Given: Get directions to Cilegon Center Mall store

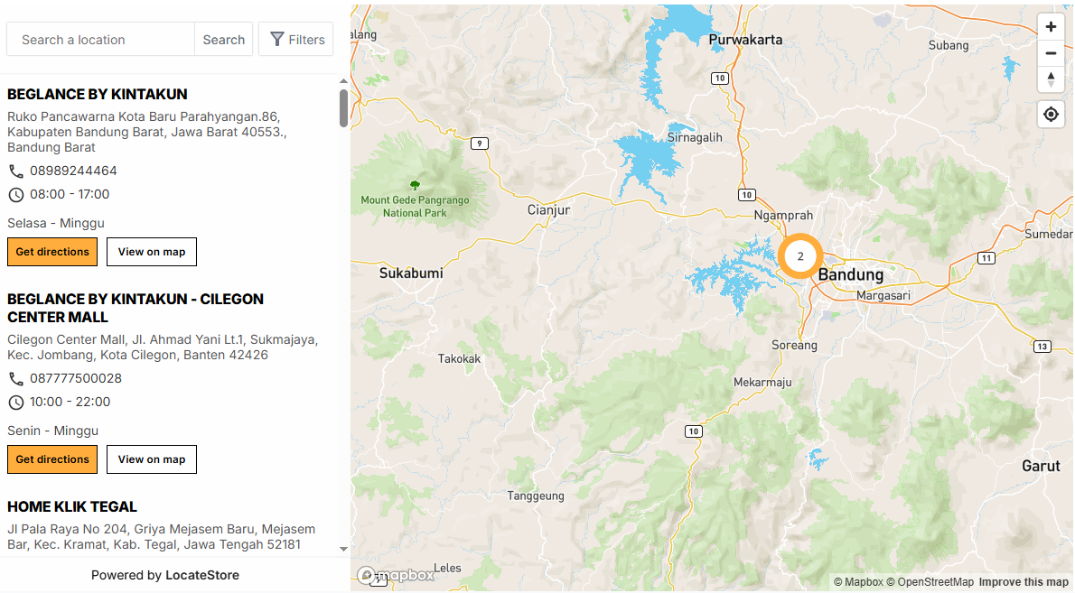Looking at the screenshot, I should 52,459.
